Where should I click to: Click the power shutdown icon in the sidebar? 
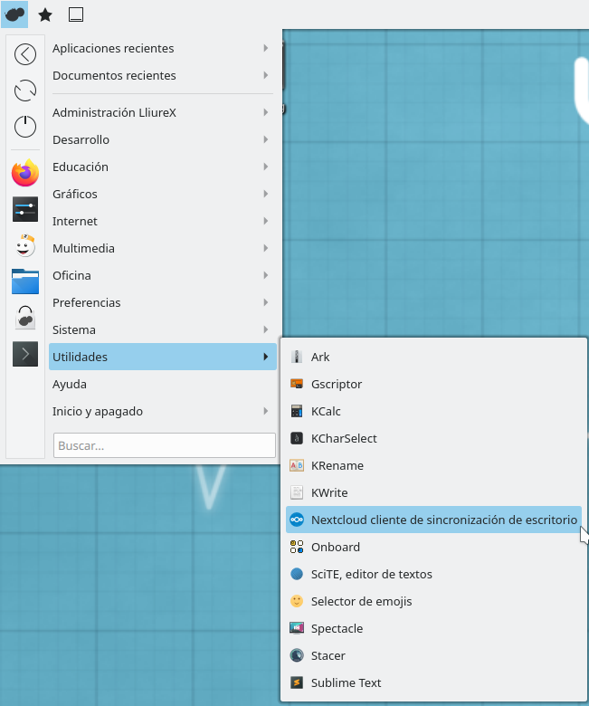[x=25, y=127]
